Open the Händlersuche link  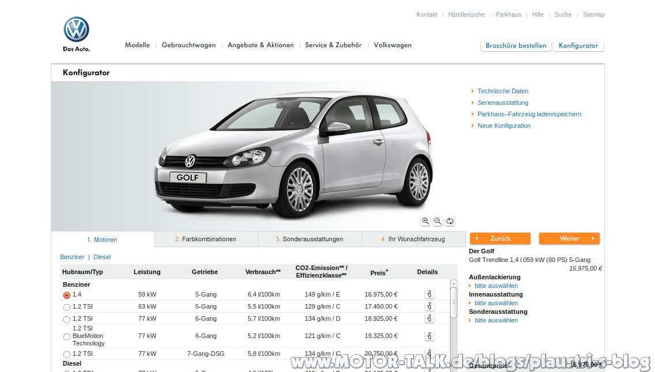click(x=466, y=14)
